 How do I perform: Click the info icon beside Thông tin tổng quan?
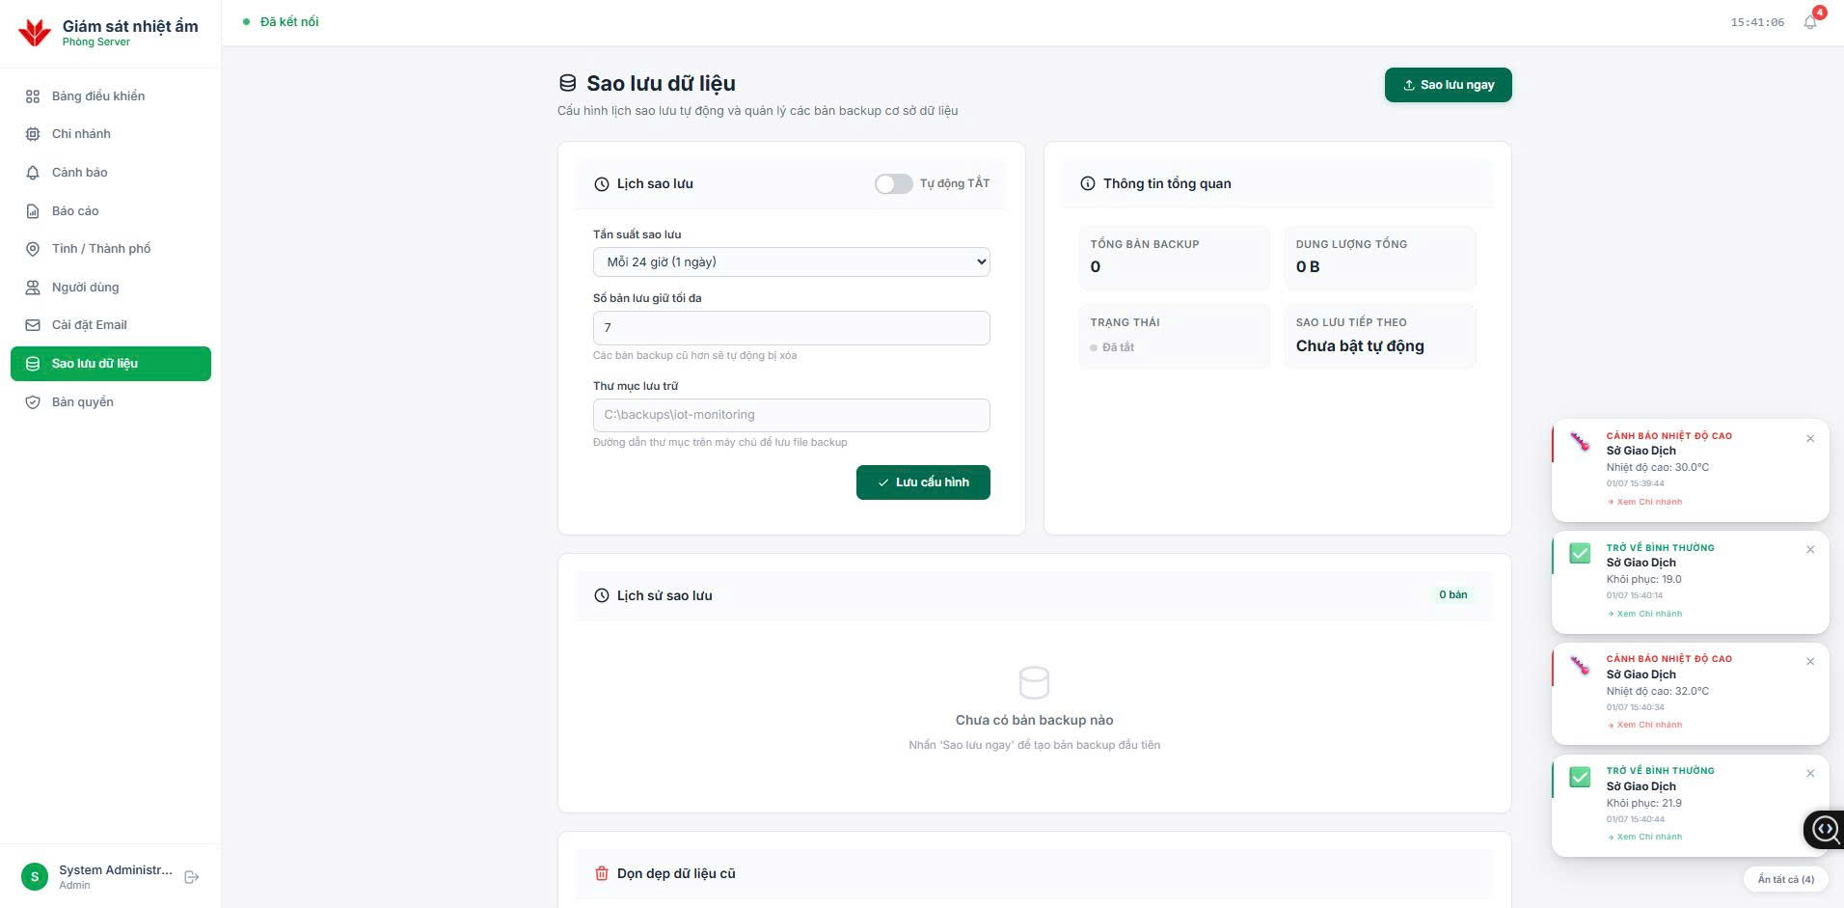1088,183
